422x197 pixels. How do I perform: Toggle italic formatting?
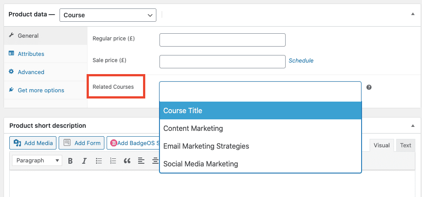coord(84,161)
